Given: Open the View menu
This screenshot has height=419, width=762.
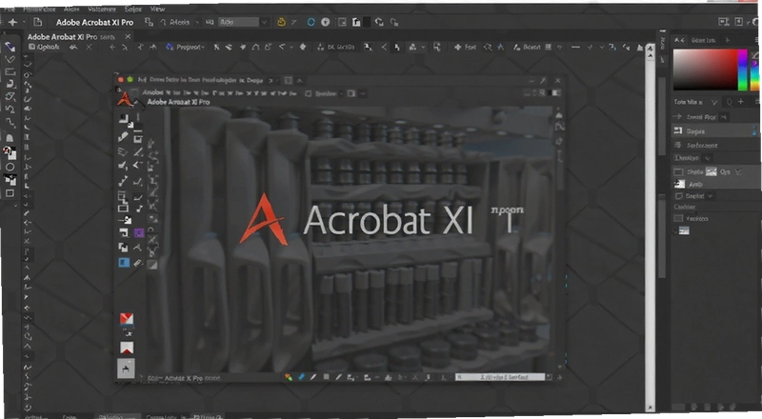Looking at the screenshot, I should [x=157, y=9].
